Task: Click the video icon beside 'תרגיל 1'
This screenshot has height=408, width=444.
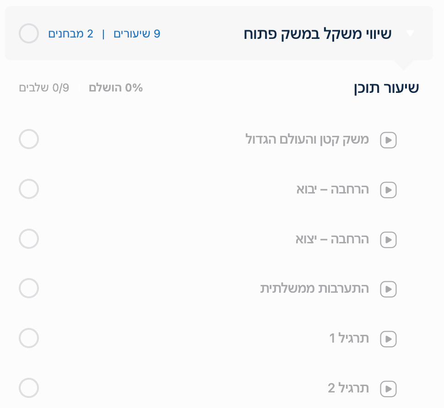Action: 388,339
